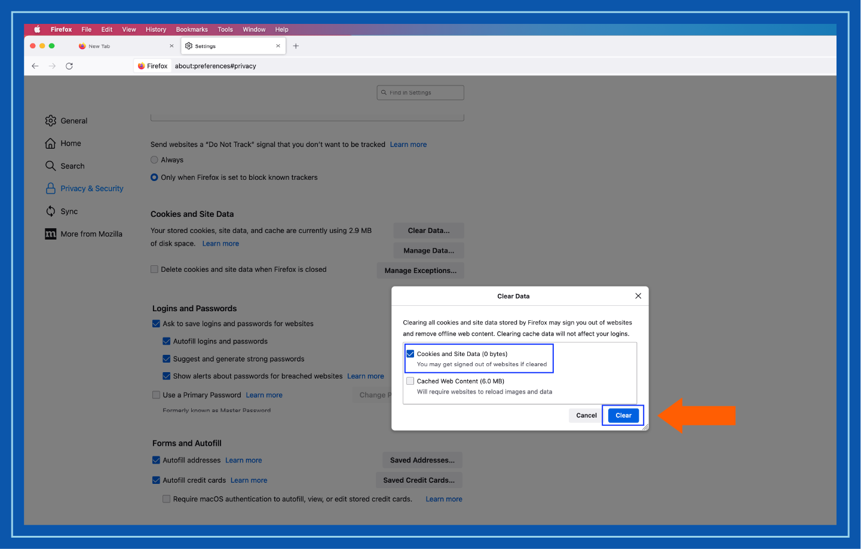Screen dimensions: 861x549
Task: Open the Apple menu
Action: pos(36,29)
